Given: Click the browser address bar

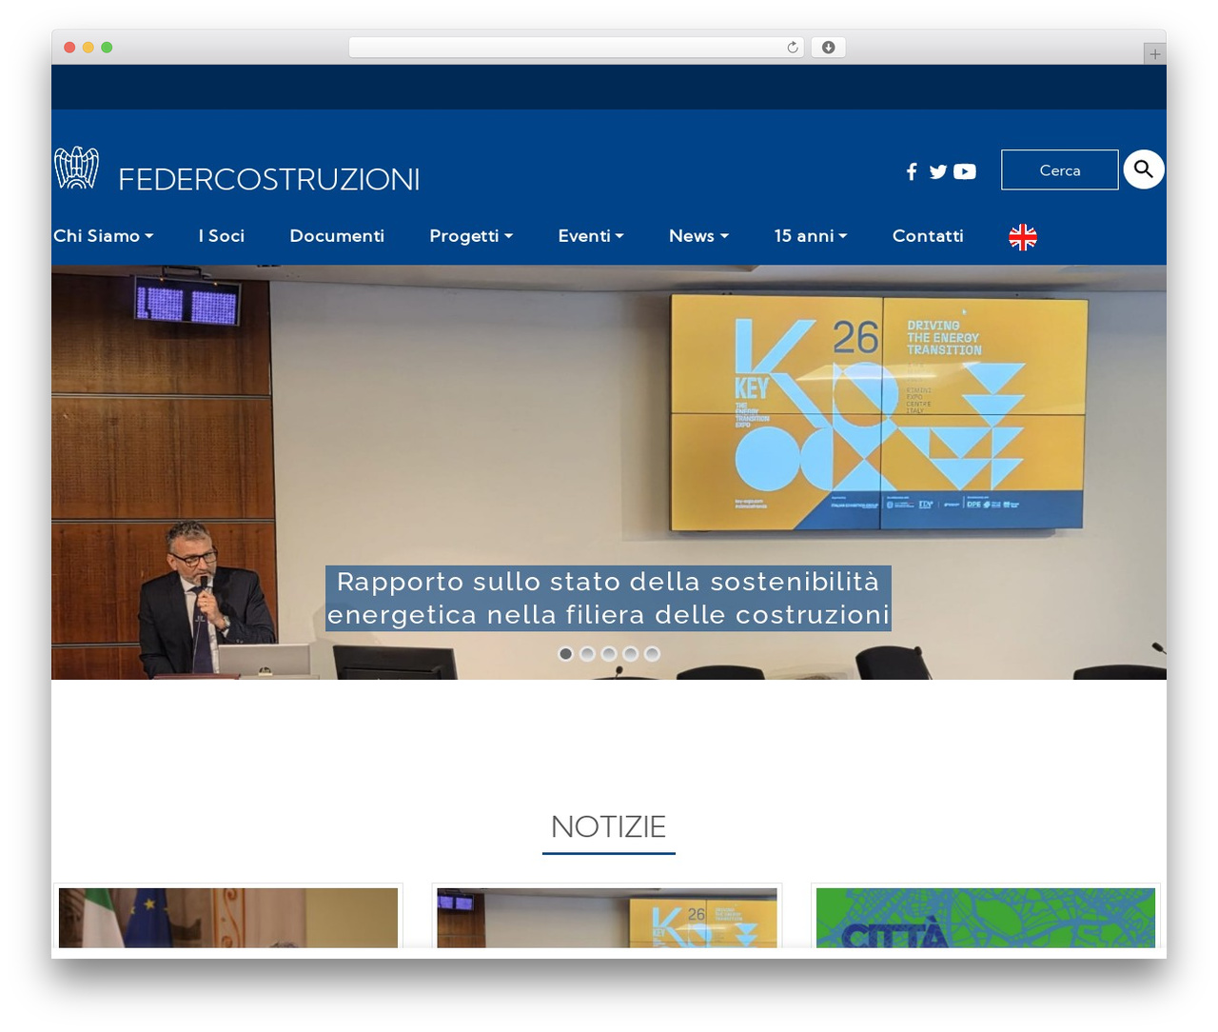Looking at the screenshot, I should click(x=577, y=48).
